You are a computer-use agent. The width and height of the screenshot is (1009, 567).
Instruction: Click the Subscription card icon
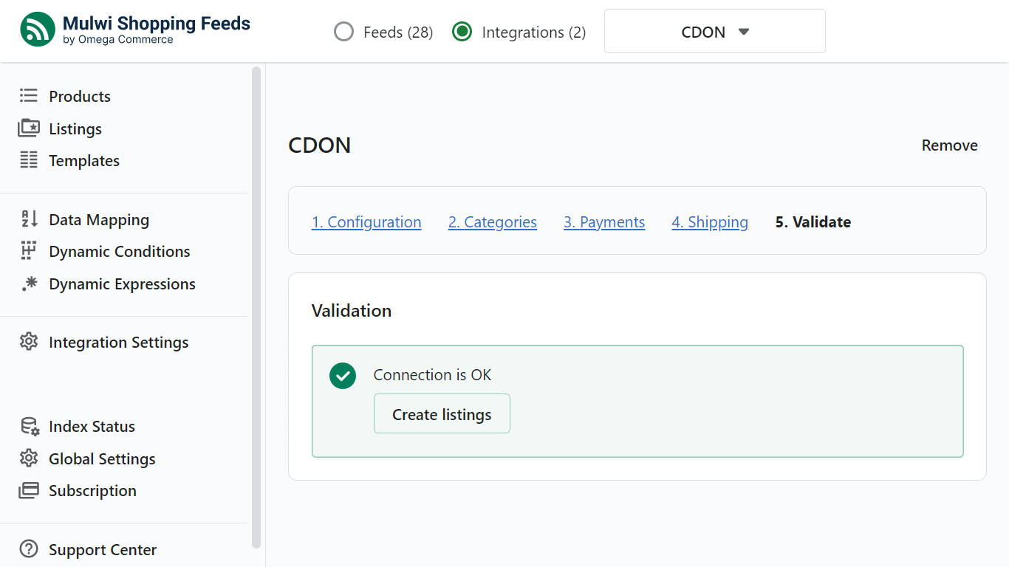click(x=29, y=490)
